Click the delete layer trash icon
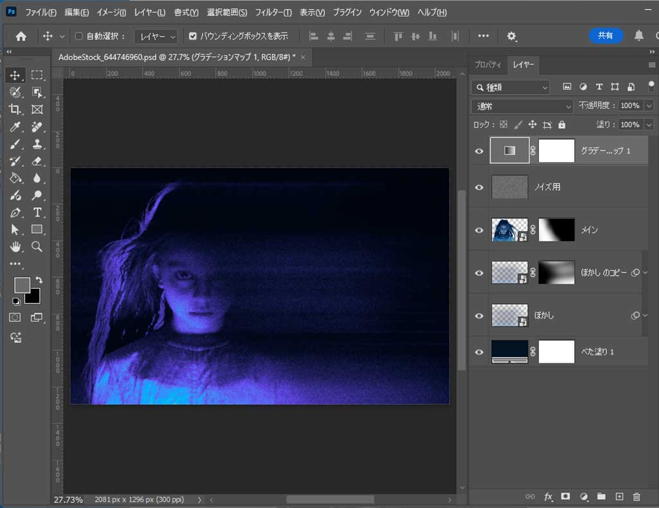The width and height of the screenshot is (659, 508). coord(636,496)
